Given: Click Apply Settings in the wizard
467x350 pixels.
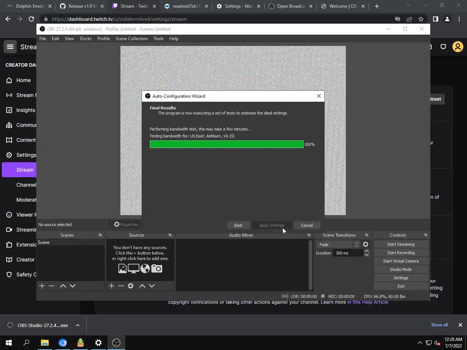Looking at the screenshot, I should coord(272,225).
